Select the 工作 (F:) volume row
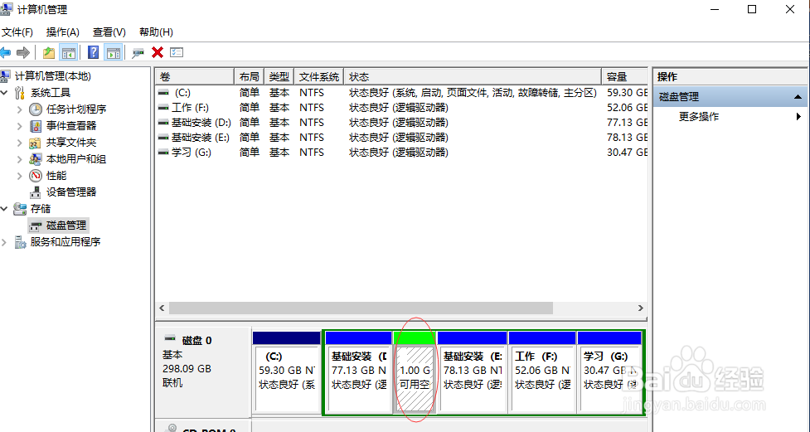This screenshot has height=432, width=810. click(x=402, y=108)
